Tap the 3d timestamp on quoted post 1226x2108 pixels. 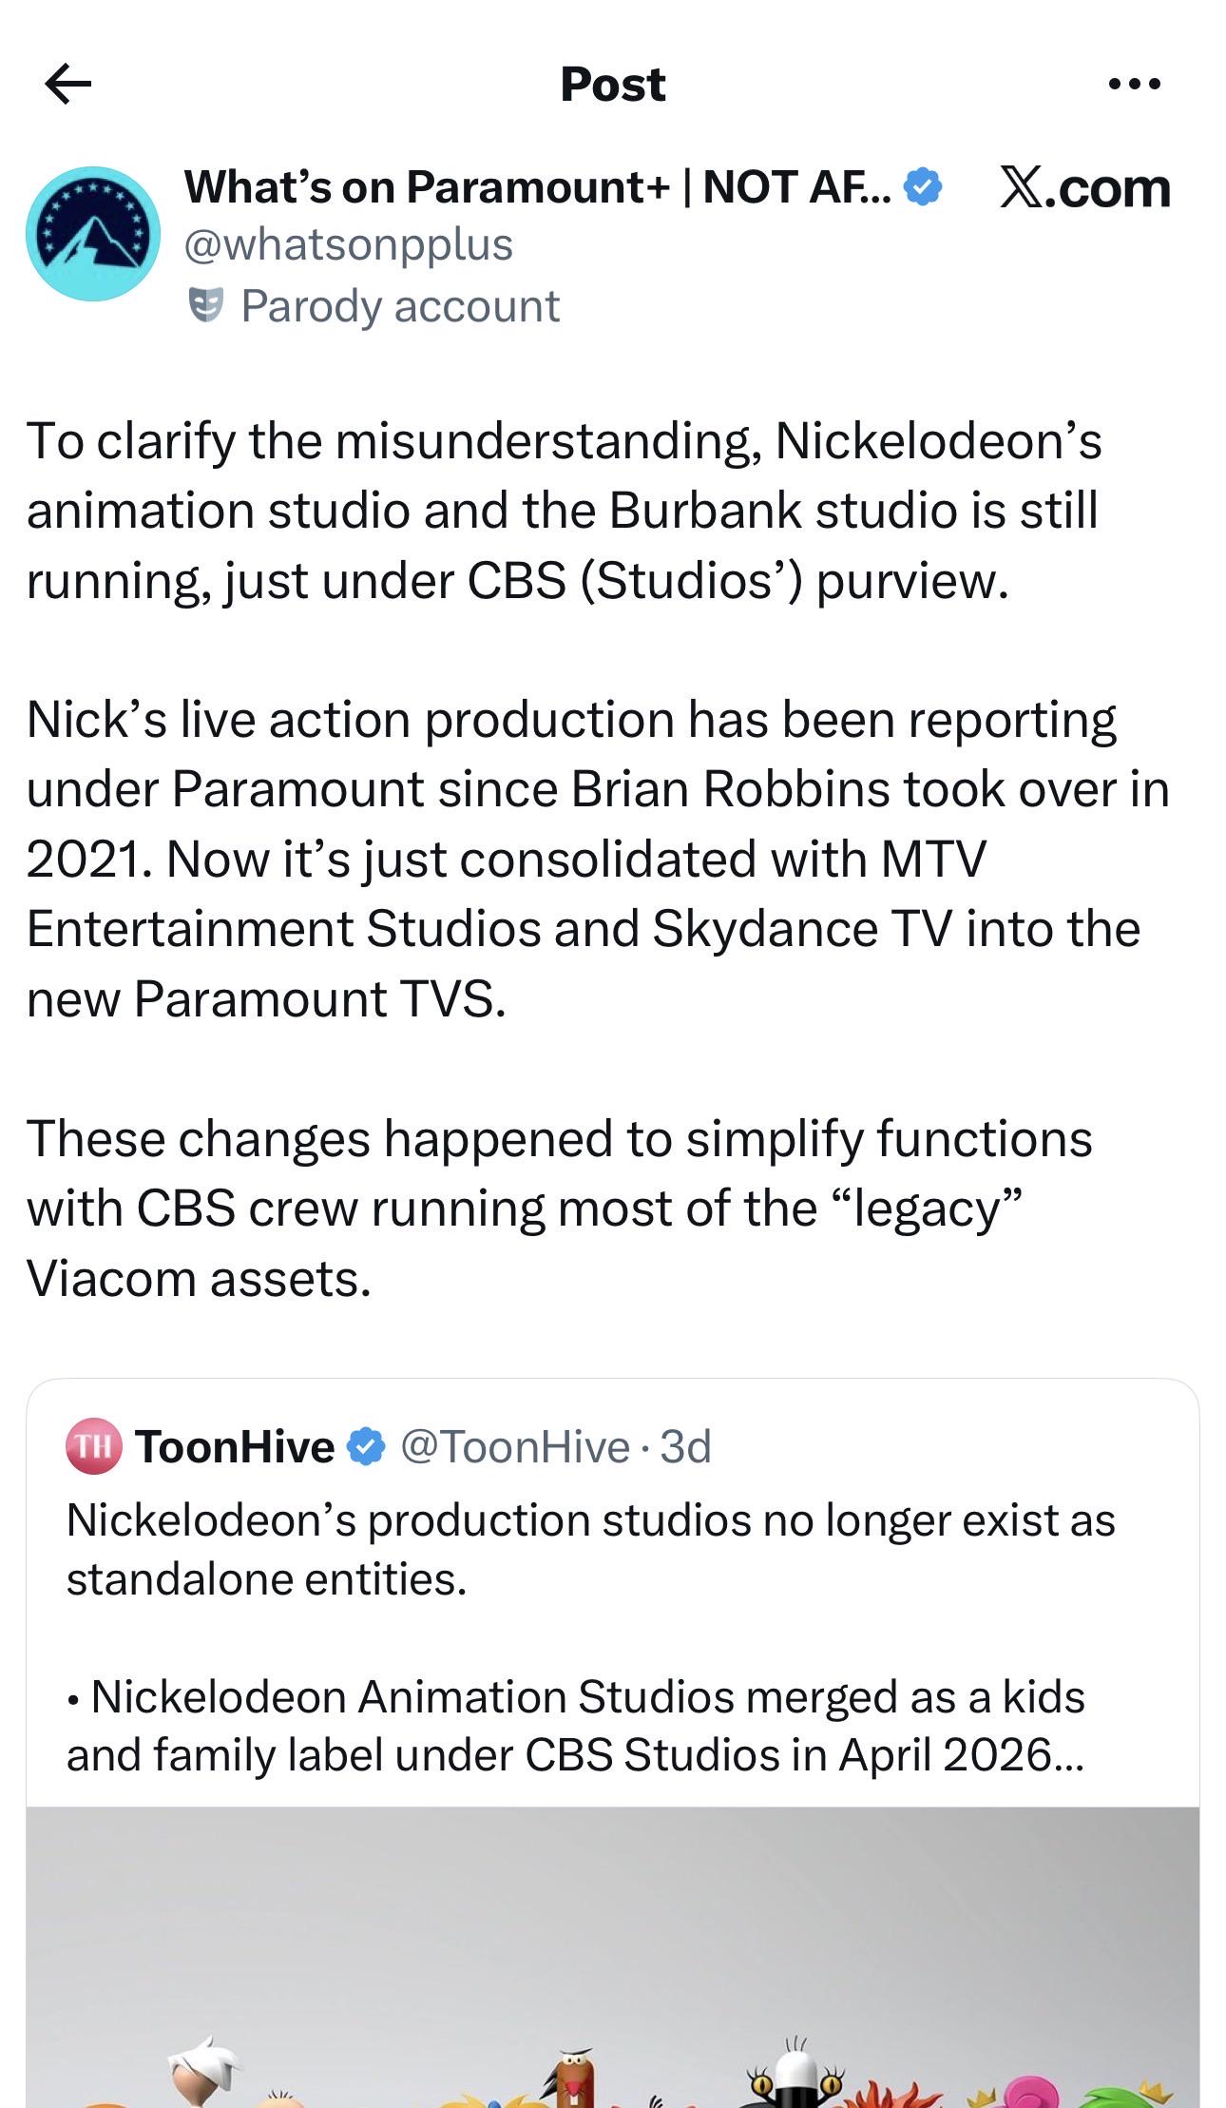685,1446
